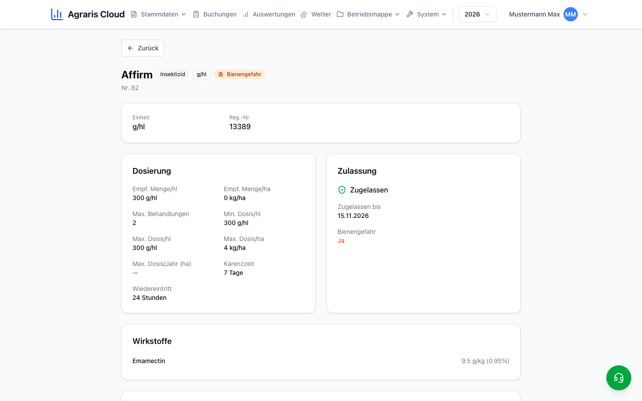Click the Zulassung heading
642x401 pixels.
357,171
